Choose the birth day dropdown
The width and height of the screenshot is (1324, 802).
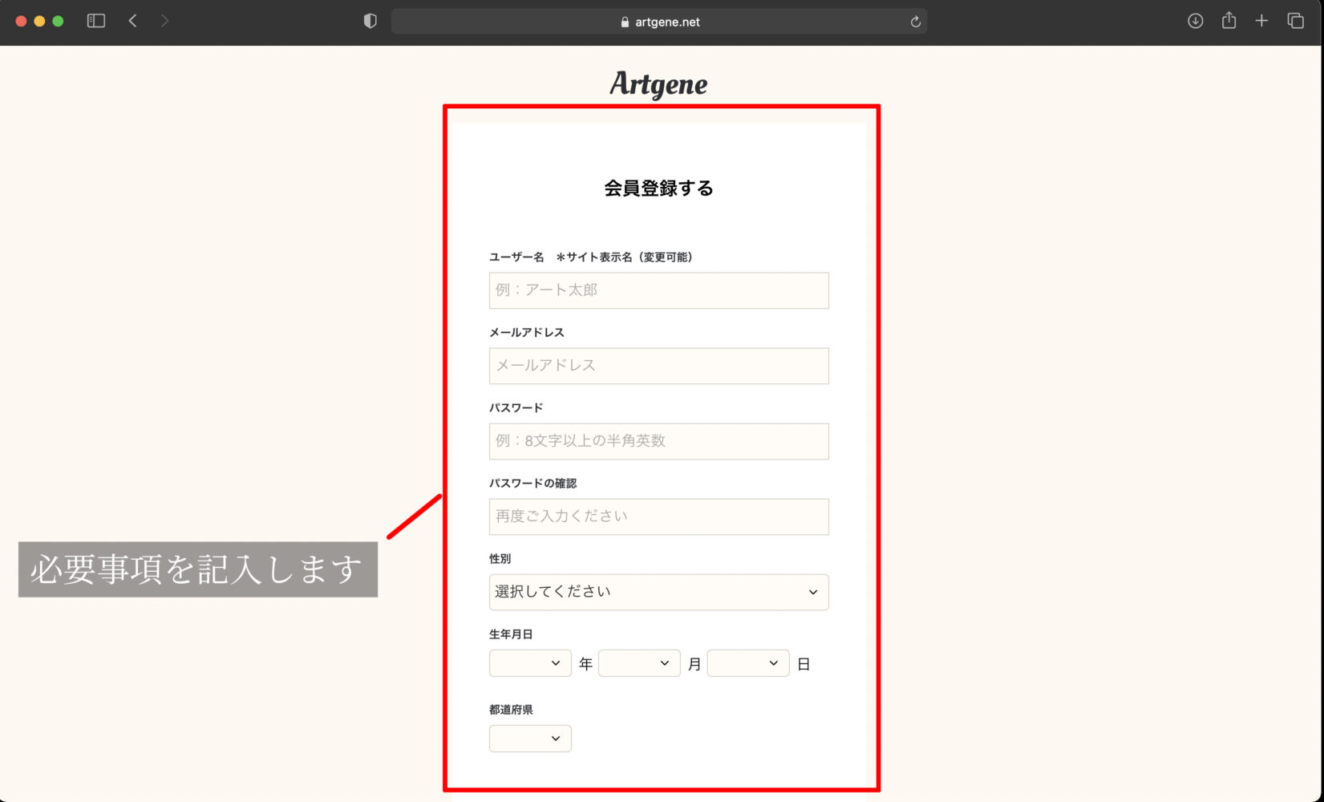point(748,663)
